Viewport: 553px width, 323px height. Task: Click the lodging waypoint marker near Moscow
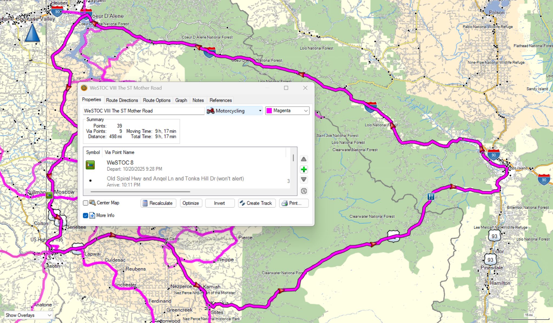pyautogui.click(x=49, y=195)
